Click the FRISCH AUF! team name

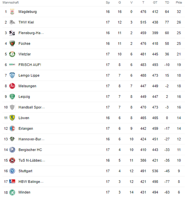tap(30, 65)
